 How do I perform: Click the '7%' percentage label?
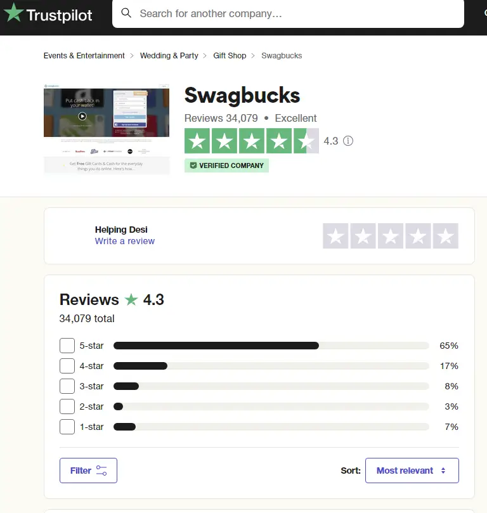(451, 427)
